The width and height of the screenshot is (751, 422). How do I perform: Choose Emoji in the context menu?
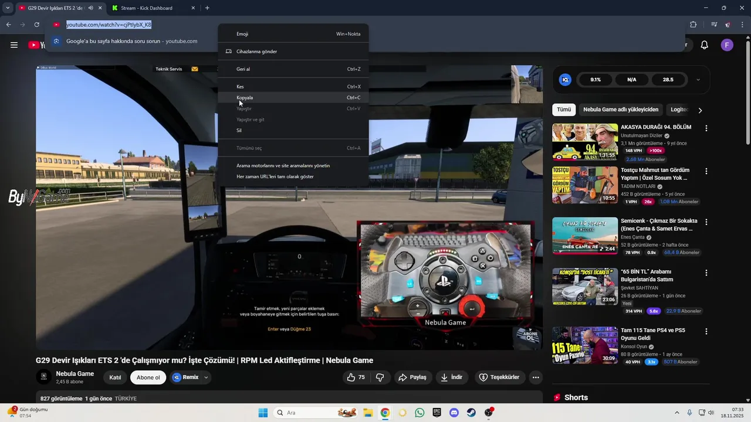tap(293, 34)
